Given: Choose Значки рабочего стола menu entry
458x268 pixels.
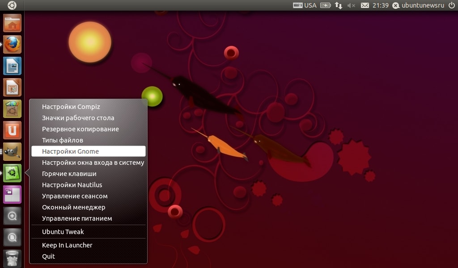Looking at the screenshot, I should click(88, 118).
